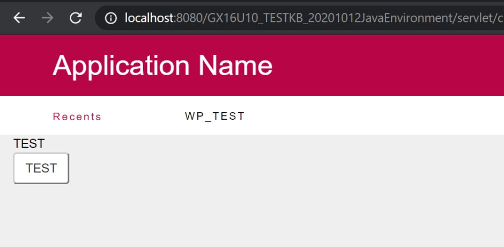Click the TEST text label above the button

pyautogui.click(x=29, y=144)
